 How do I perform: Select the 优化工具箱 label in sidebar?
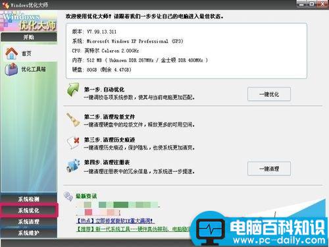34,69
